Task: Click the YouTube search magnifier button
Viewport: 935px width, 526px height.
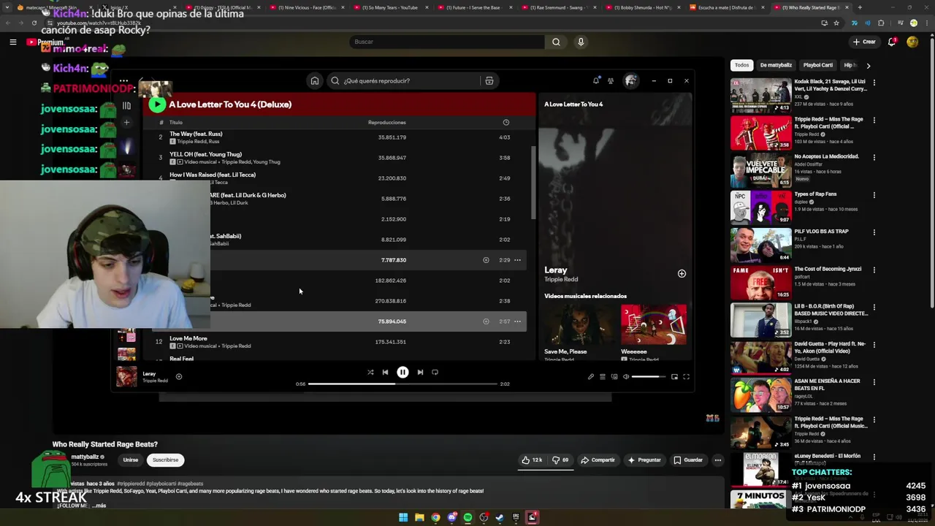Action: pos(556,42)
